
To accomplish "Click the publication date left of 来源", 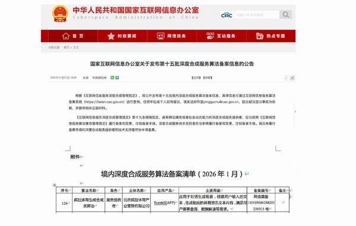I will [x=63, y=78].
